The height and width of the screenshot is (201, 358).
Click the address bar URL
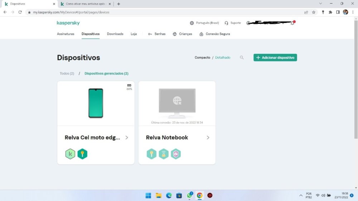tap(71, 12)
